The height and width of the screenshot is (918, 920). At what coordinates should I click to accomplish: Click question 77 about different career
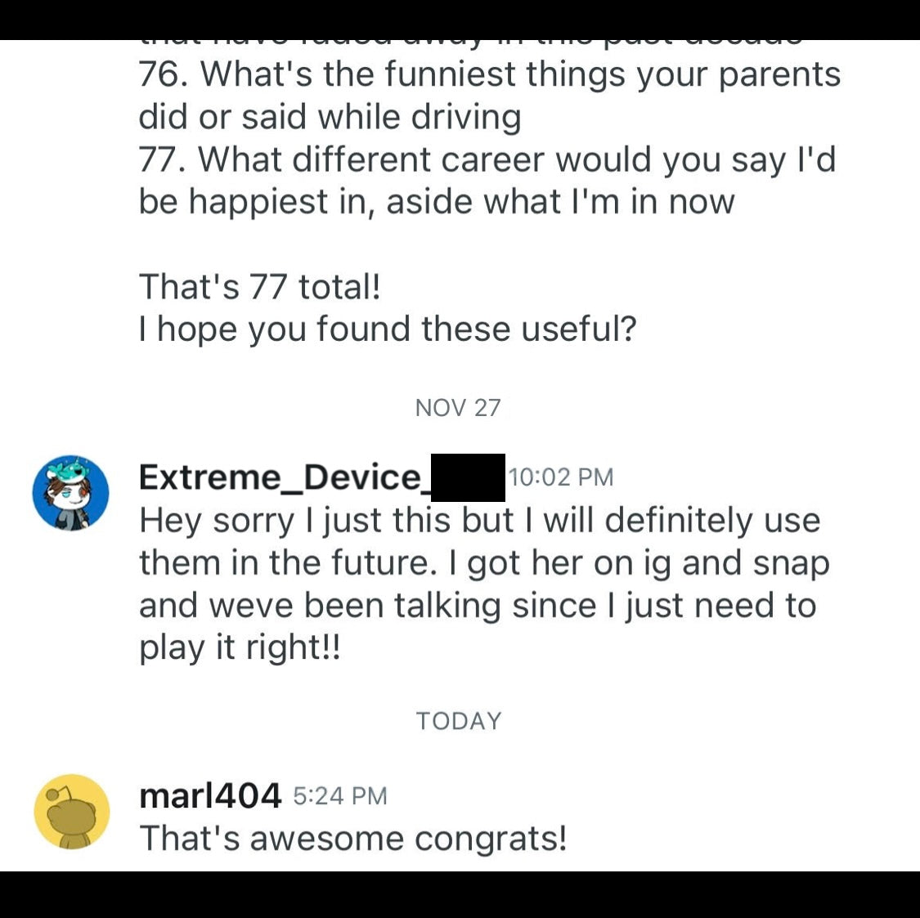(x=487, y=181)
